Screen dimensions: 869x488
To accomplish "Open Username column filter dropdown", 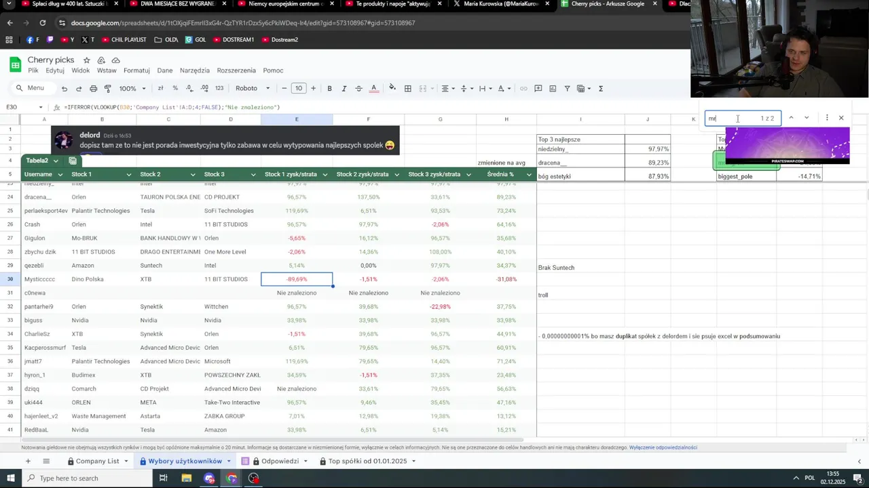I will coord(60,174).
